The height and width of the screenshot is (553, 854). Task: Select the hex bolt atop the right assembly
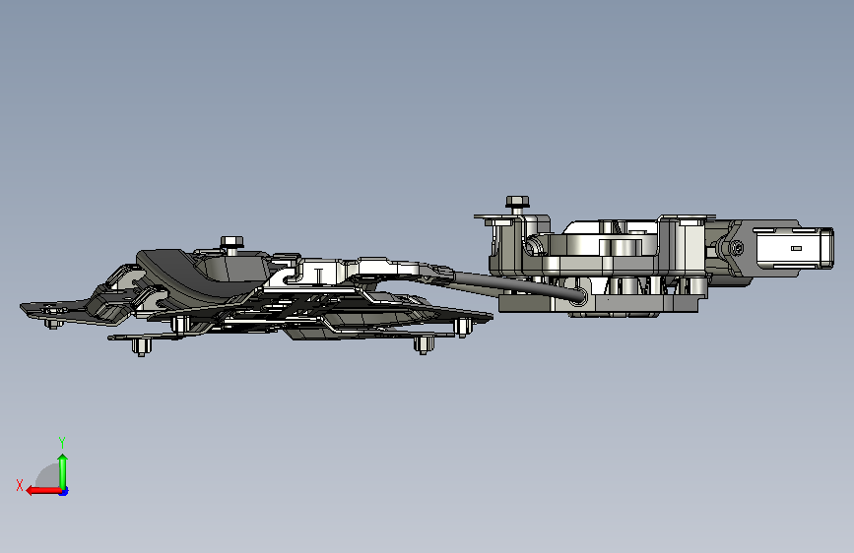coord(517,206)
